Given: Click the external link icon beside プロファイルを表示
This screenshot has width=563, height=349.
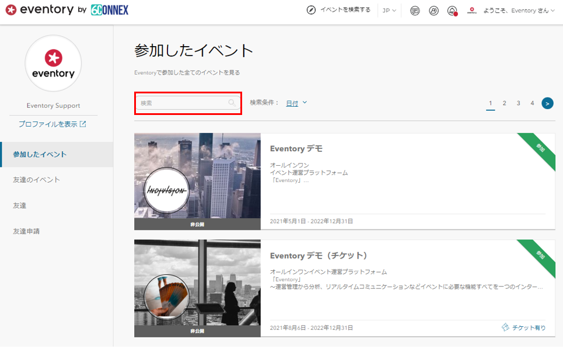Looking at the screenshot, I should click(83, 124).
